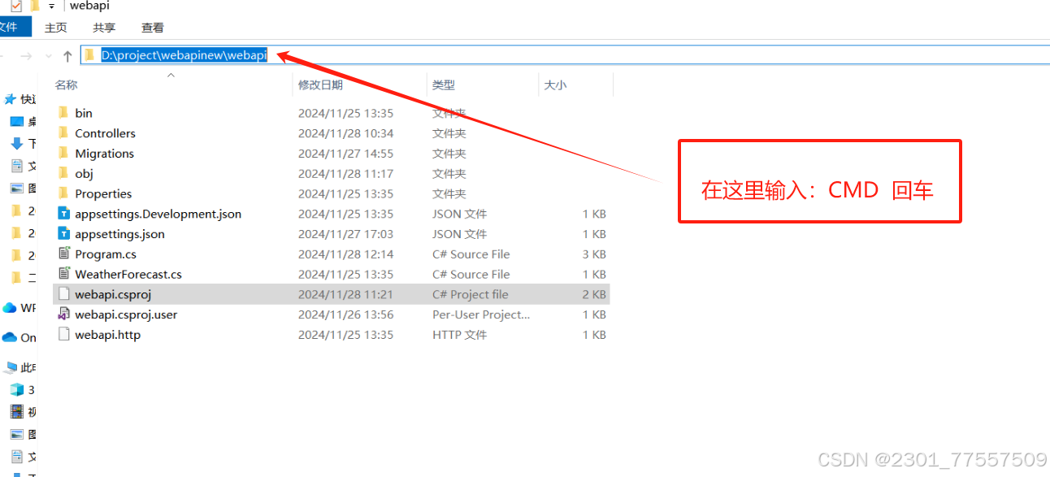Click the appsettings.json JSON file icon
The image size is (1050, 477).
pyautogui.click(x=63, y=233)
